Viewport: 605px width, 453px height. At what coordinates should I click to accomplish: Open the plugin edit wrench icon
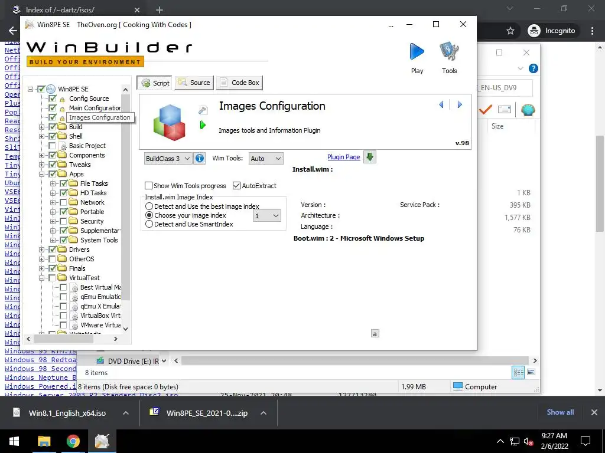[203, 110]
